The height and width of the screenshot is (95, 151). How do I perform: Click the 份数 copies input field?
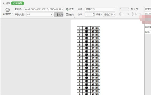coord(89,14)
